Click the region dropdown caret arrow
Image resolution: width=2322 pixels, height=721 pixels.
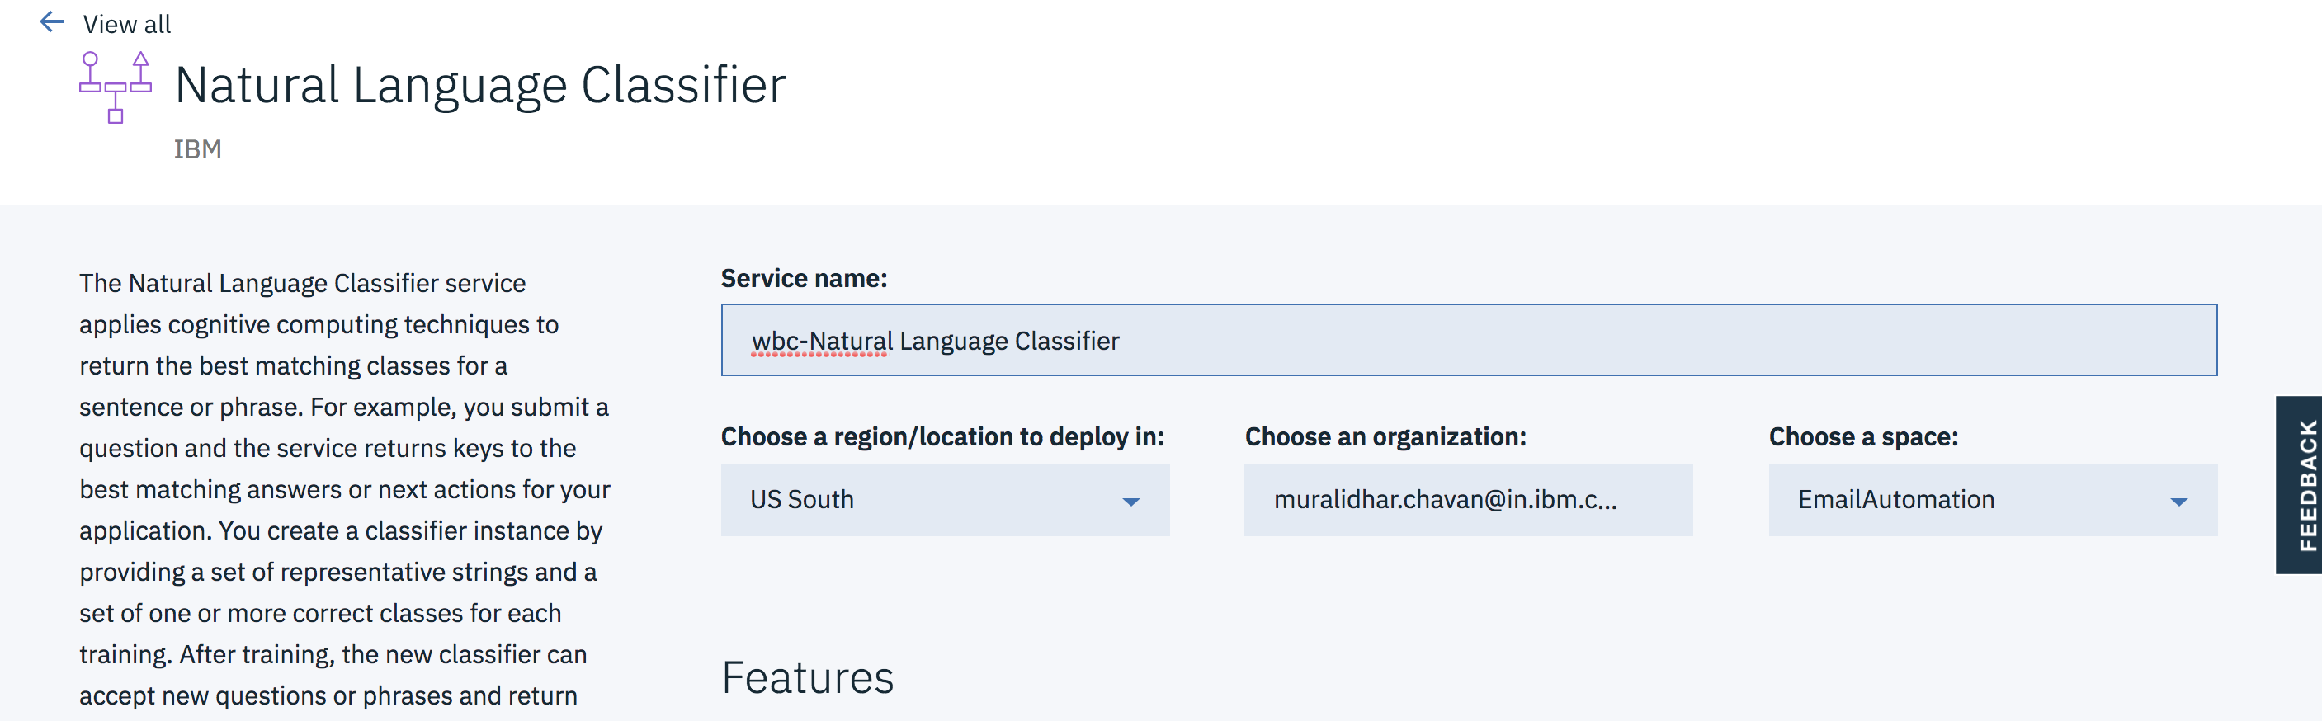click(1130, 502)
